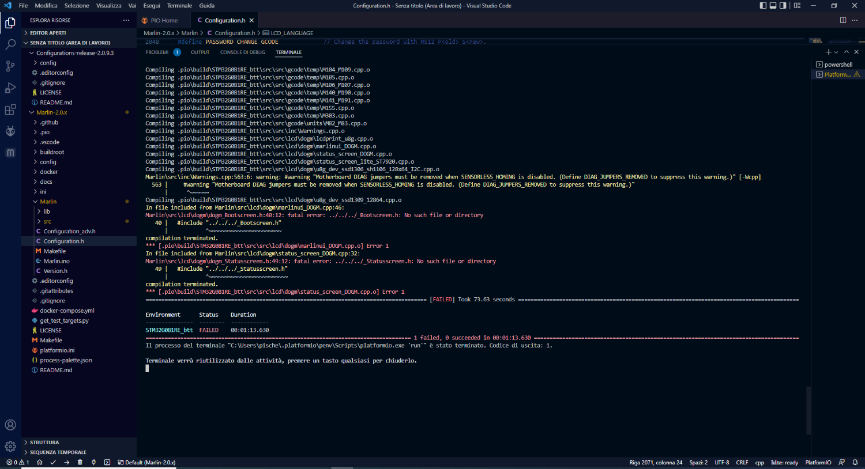
Task: Customize layout icon in title bar
Action: tap(797, 6)
